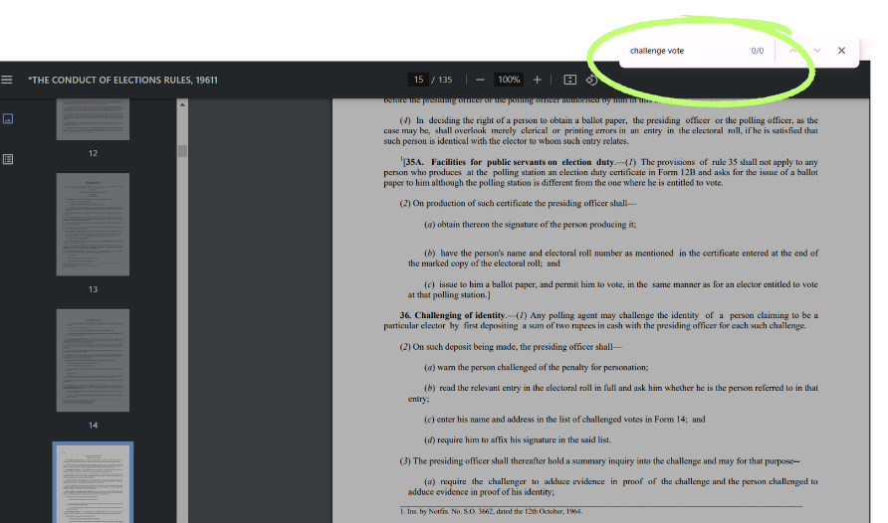Switch sidebar to page thumbnails view
Viewport: 888px width, 523px height.
point(8,118)
